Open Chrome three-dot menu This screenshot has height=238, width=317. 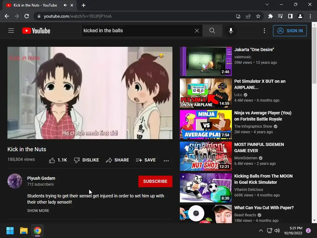pyautogui.click(x=310, y=16)
